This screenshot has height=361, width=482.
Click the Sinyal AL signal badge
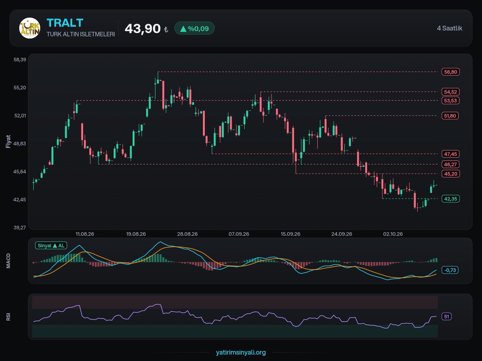point(51,245)
